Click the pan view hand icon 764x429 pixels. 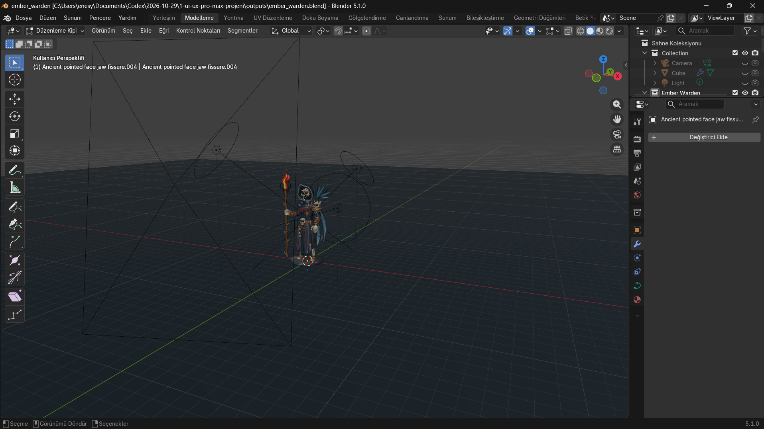point(617,119)
